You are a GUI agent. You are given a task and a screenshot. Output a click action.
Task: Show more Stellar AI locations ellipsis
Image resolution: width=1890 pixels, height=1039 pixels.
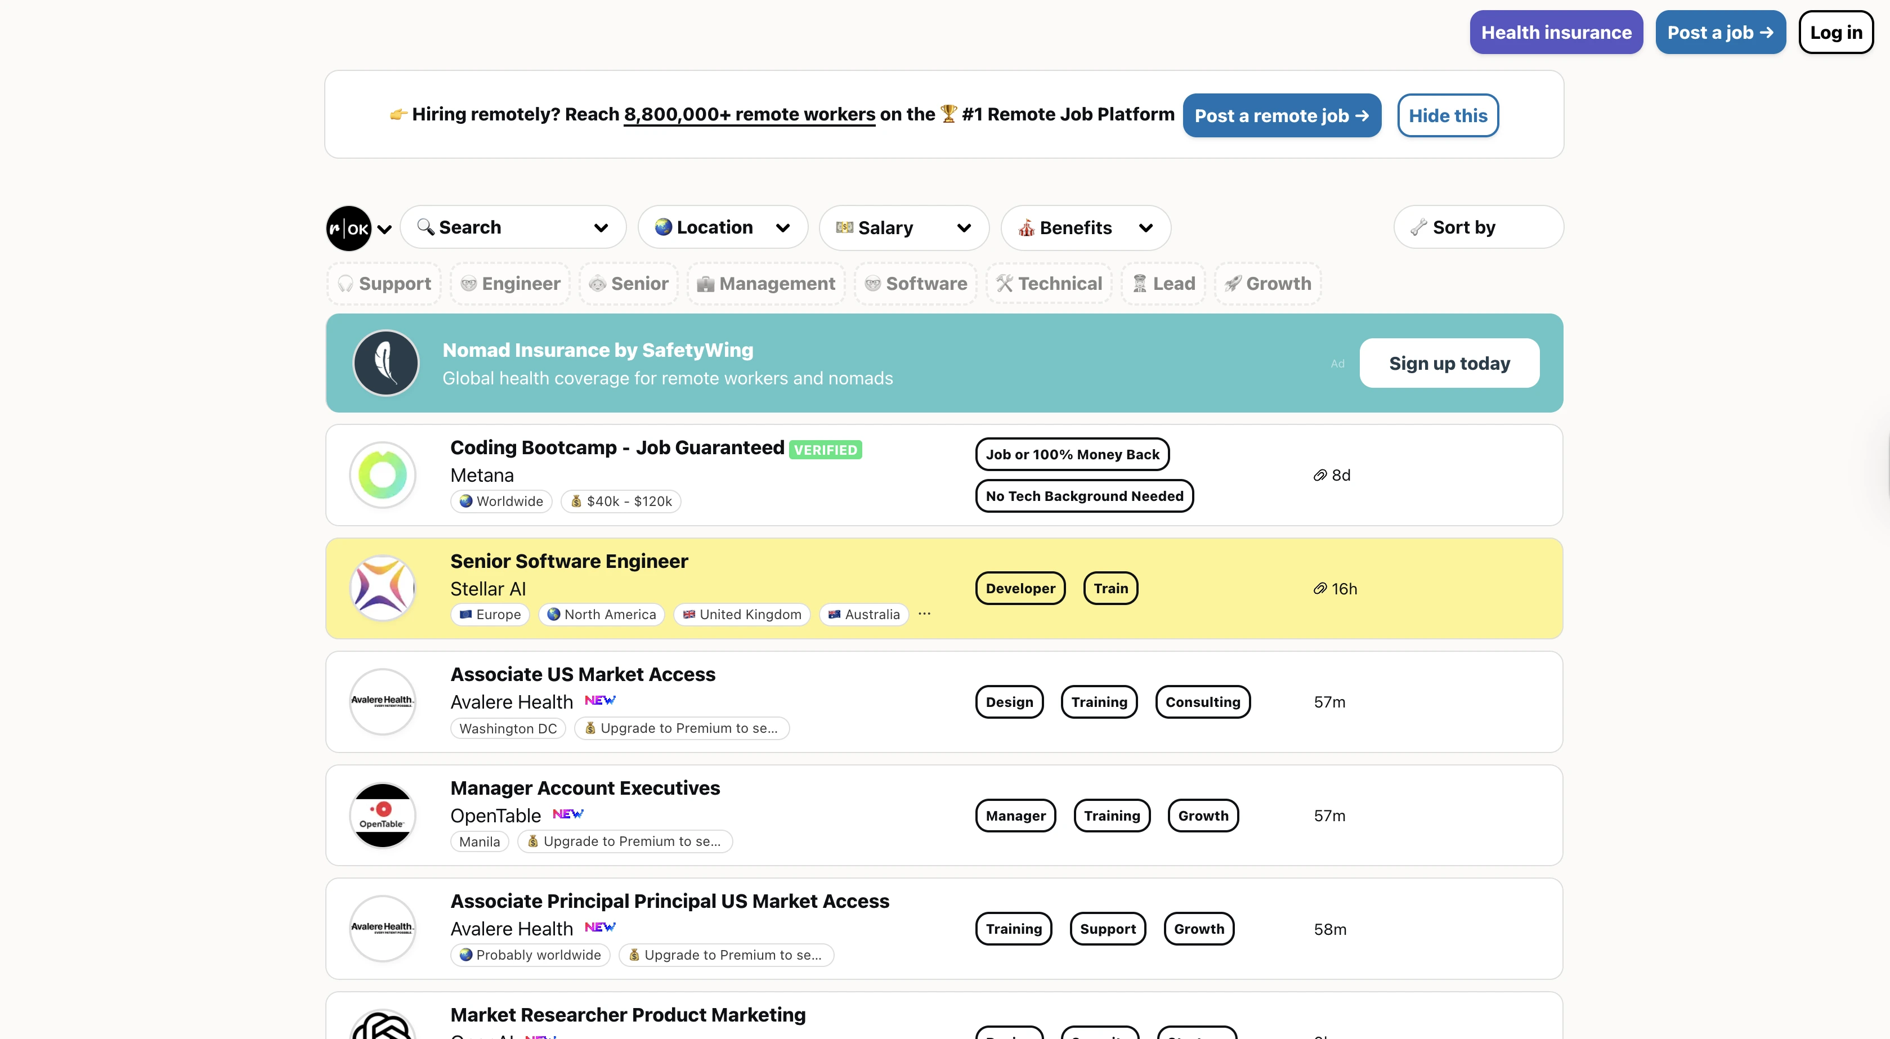[924, 613]
